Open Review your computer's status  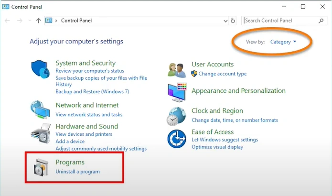point(90,71)
